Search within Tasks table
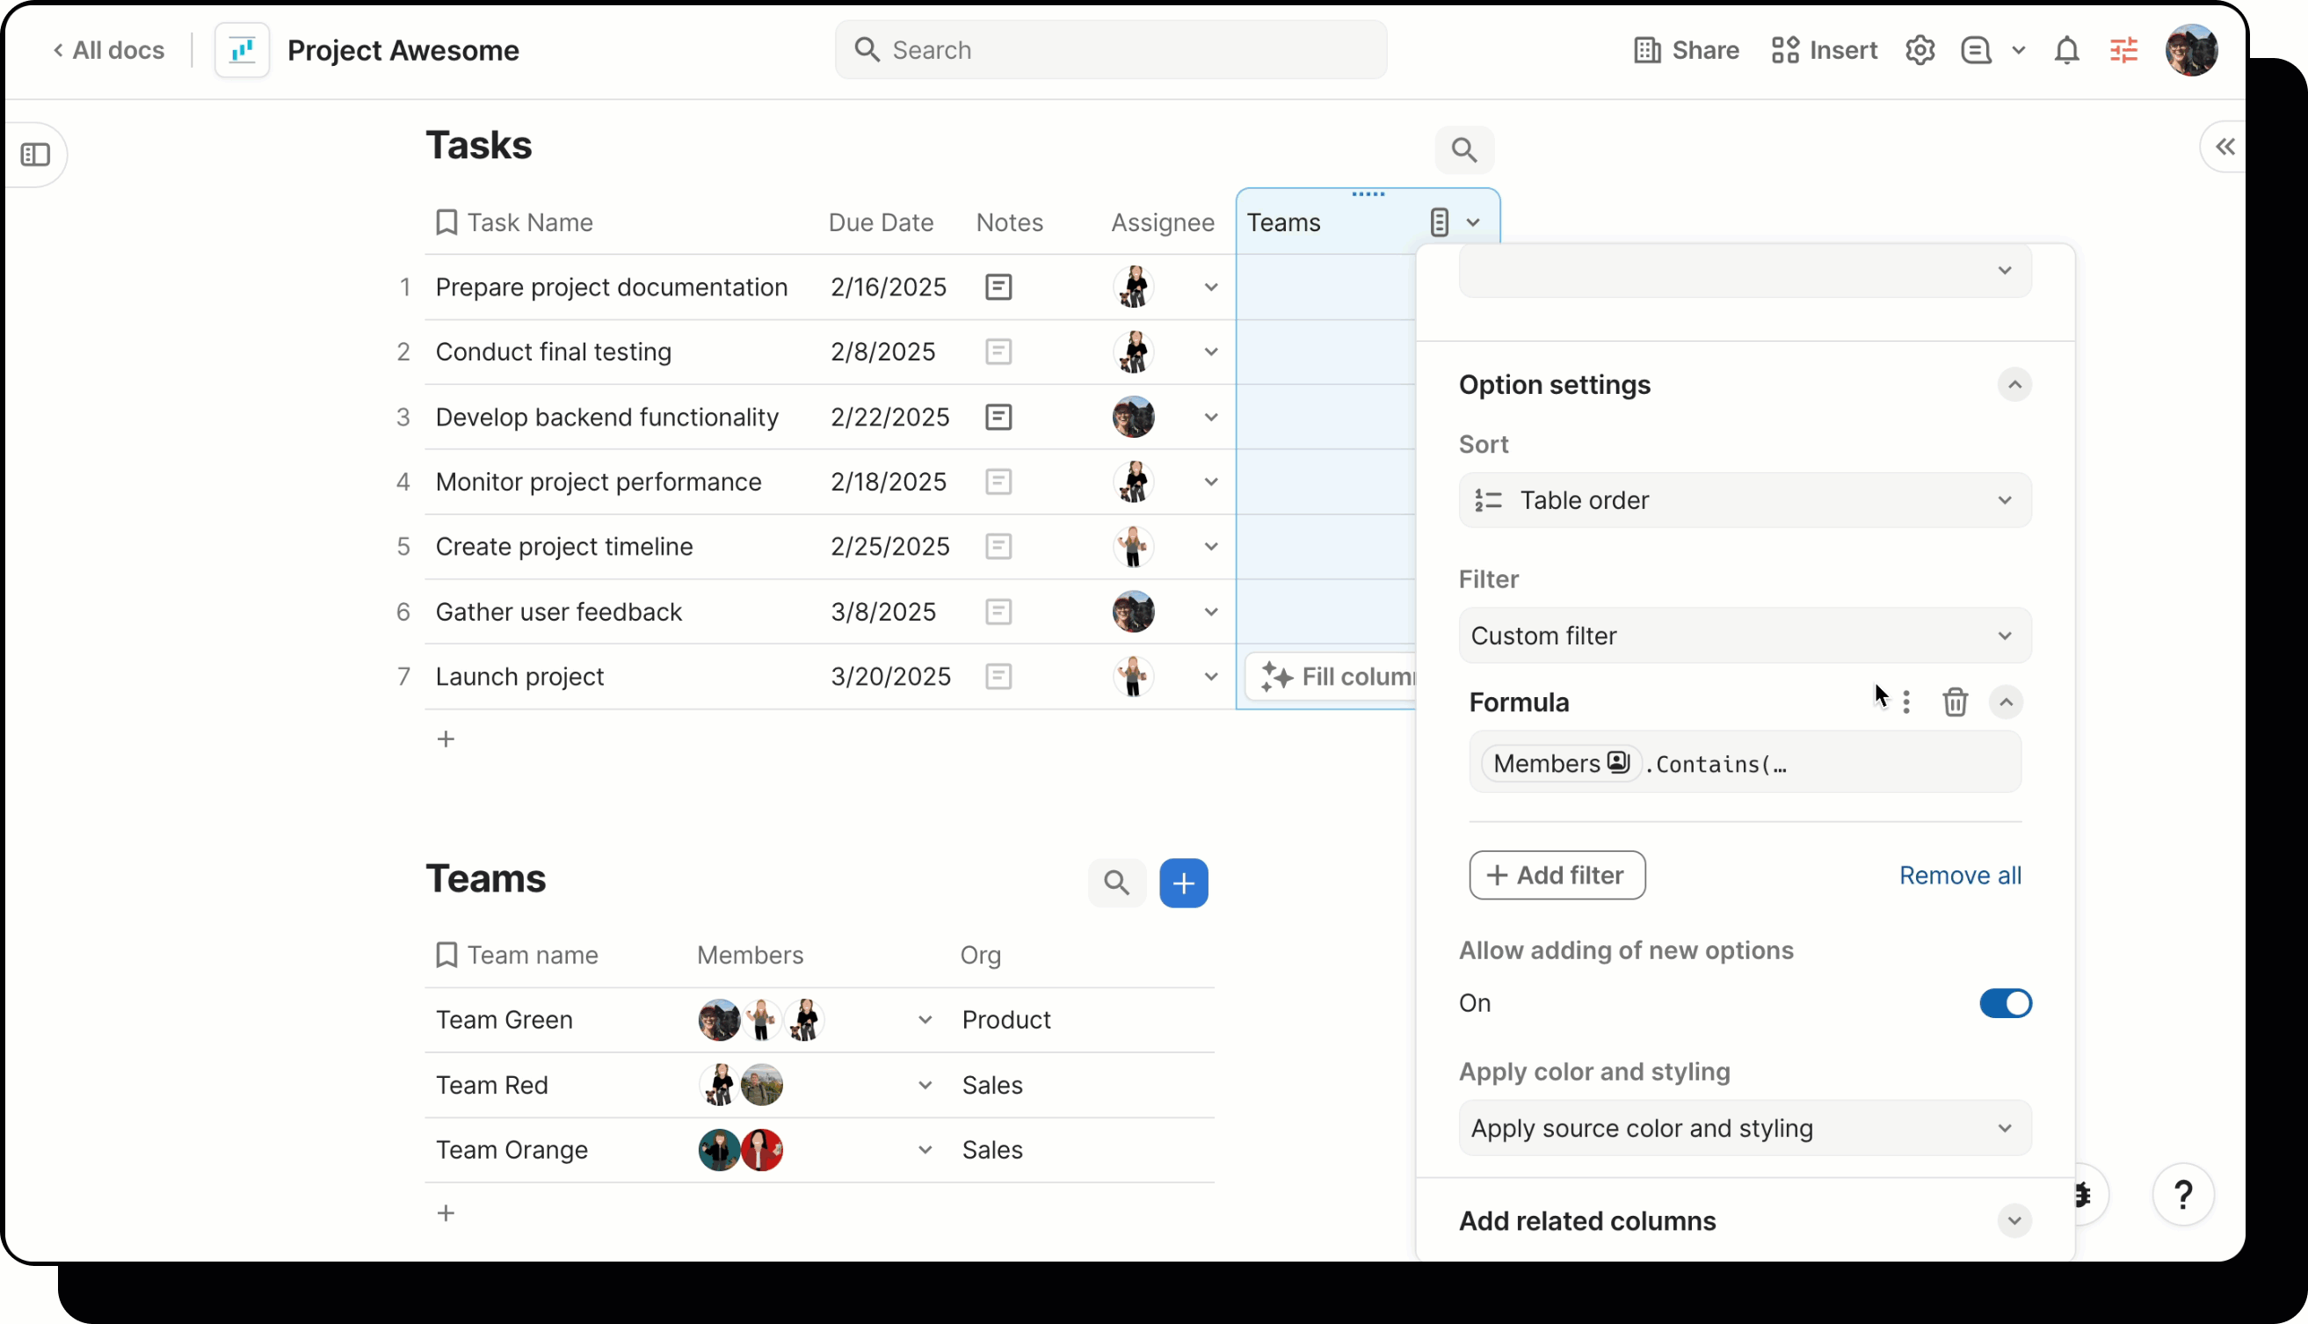The height and width of the screenshot is (1324, 2308). [x=1463, y=150]
